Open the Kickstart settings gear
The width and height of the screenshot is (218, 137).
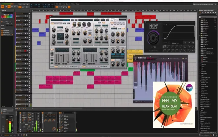click(x=193, y=43)
